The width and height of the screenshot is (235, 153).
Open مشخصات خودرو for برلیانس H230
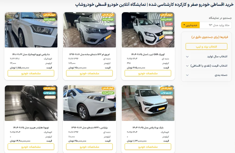[x=89, y=147]
